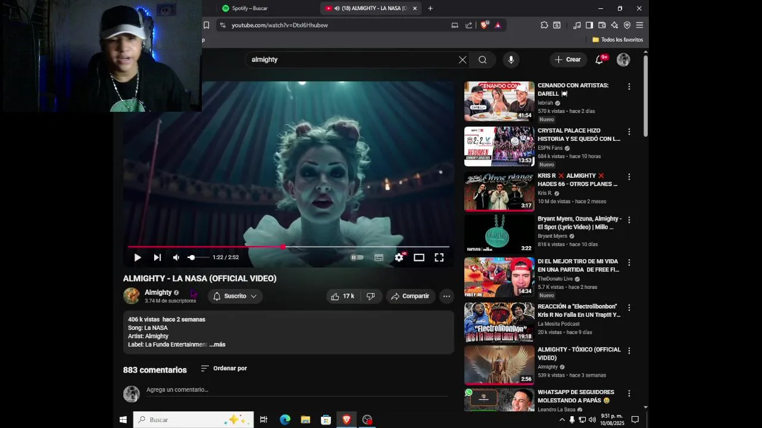Click the Agrega un comentario field
Image resolution: width=762 pixels, height=428 pixels.
[296, 390]
